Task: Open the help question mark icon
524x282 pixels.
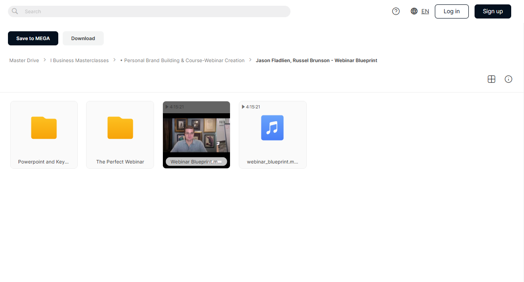Action: pyautogui.click(x=396, y=11)
